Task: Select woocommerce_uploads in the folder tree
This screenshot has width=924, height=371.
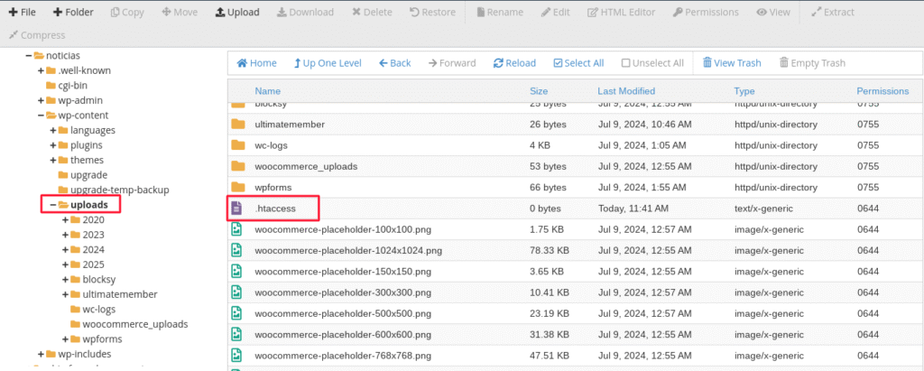Action: pyautogui.click(x=135, y=324)
